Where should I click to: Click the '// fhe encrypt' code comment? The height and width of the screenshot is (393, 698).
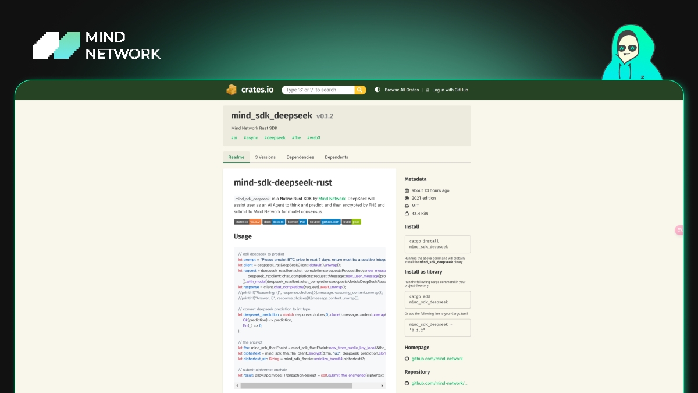coord(250,342)
